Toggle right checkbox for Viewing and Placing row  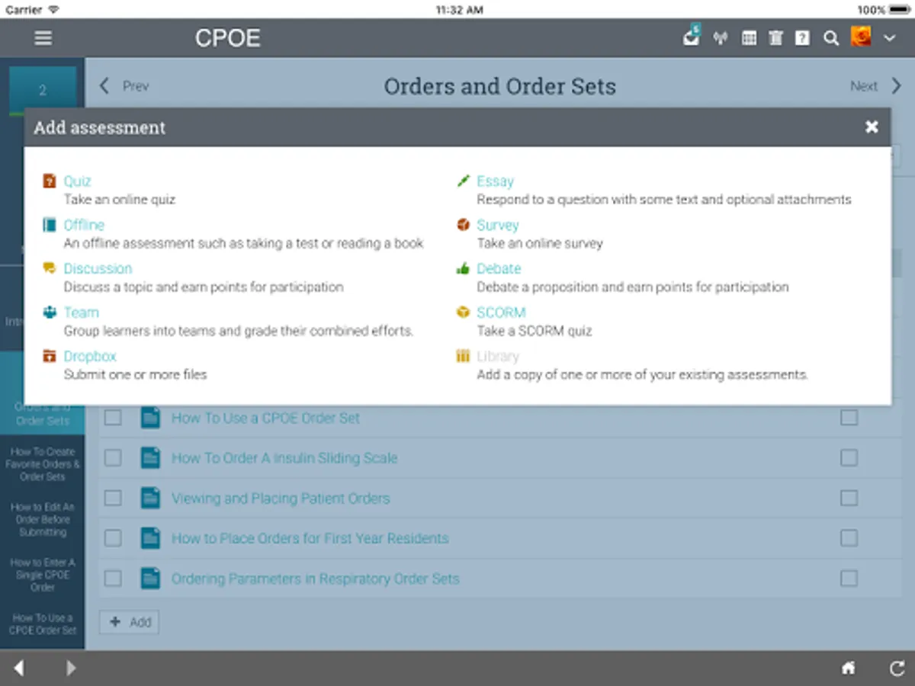pos(849,498)
